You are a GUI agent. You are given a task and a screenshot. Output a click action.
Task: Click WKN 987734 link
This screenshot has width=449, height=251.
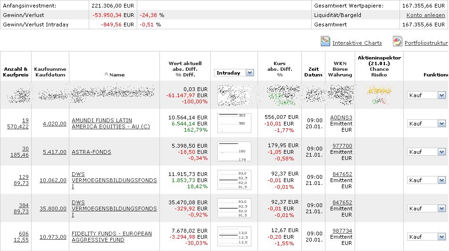pyautogui.click(x=342, y=231)
